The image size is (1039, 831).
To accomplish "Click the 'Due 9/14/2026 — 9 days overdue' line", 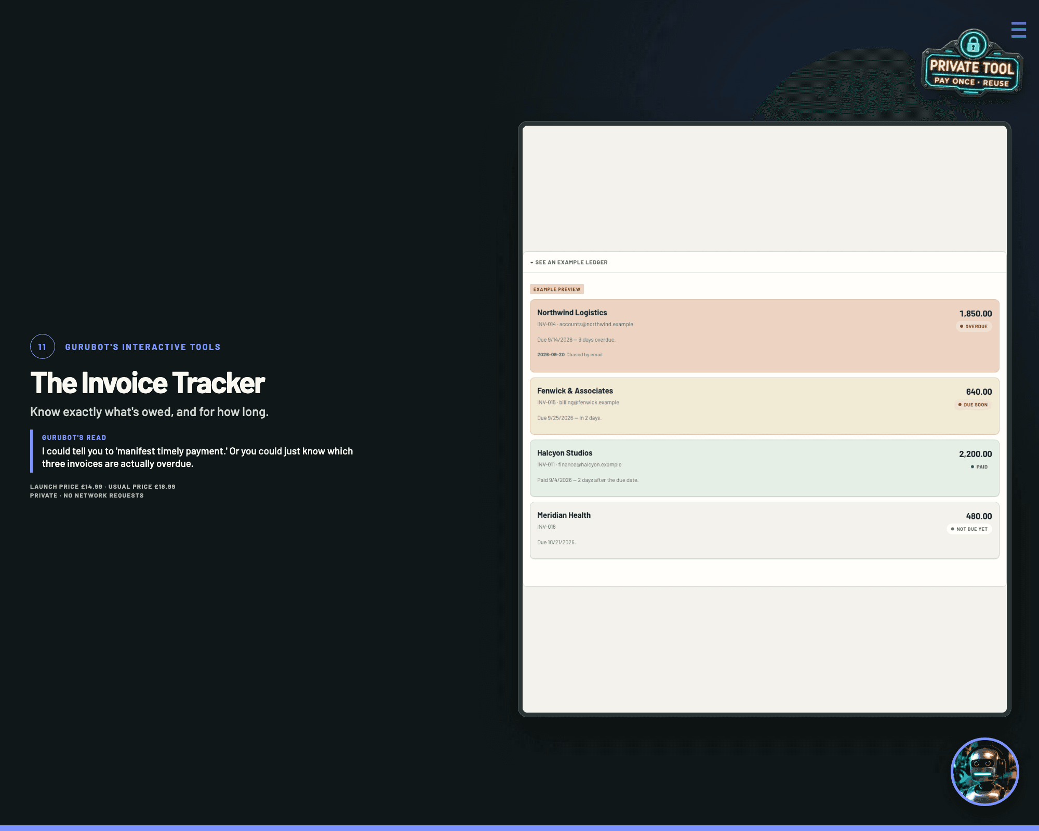I will pos(576,340).
